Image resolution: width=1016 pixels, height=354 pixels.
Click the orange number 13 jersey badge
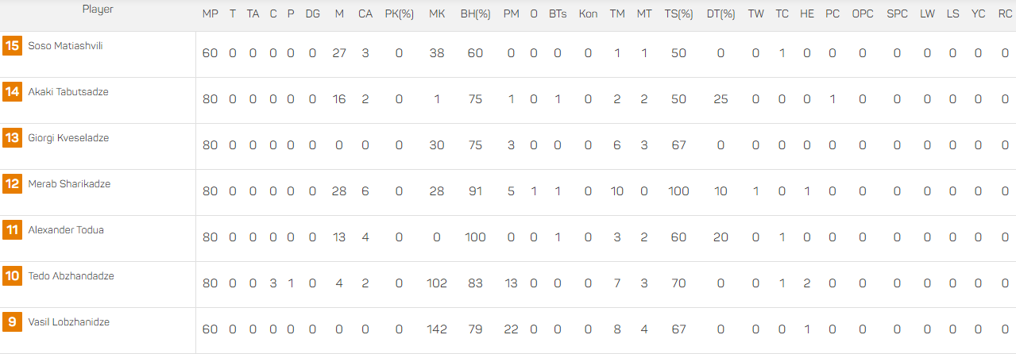tap(12, 138)
